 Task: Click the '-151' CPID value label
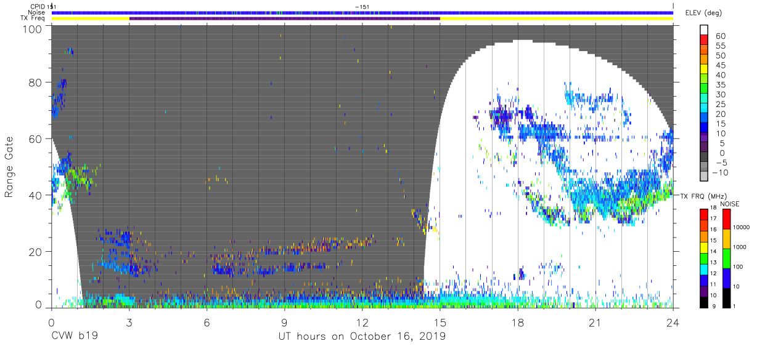tap(362, 6)
